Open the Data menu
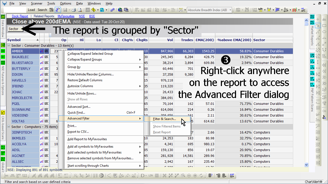The height and width of the screenshot is (184, 328). (79, 3)
